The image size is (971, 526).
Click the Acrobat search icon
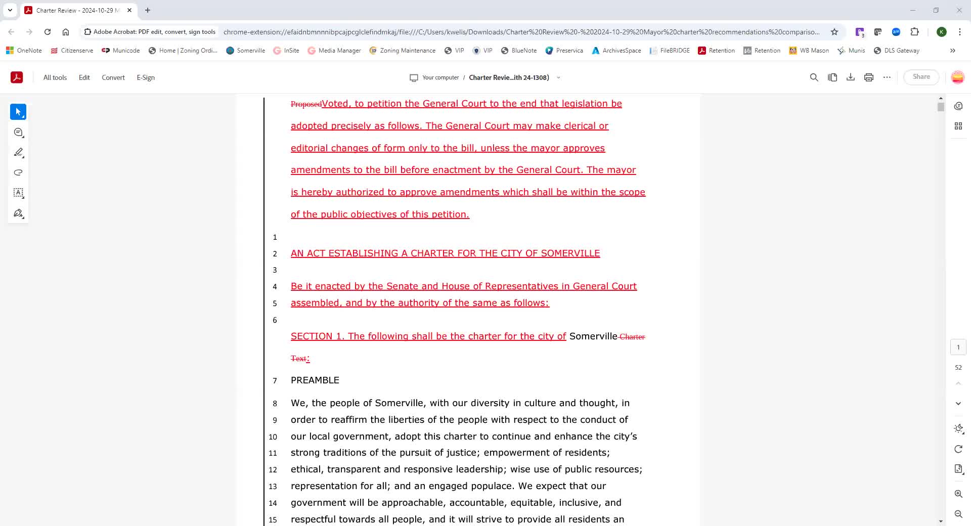[x=814, y=77]
